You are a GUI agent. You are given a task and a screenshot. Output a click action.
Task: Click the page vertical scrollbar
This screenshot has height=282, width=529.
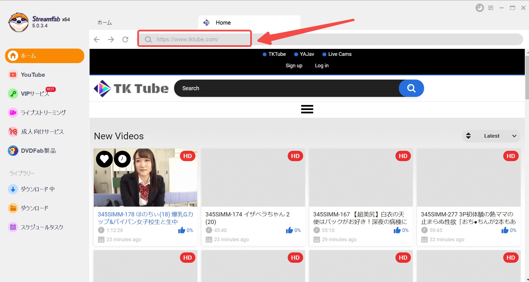(527, 77)
